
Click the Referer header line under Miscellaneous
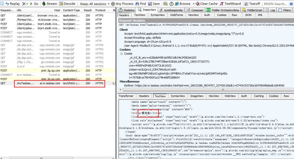coord(204,85)
